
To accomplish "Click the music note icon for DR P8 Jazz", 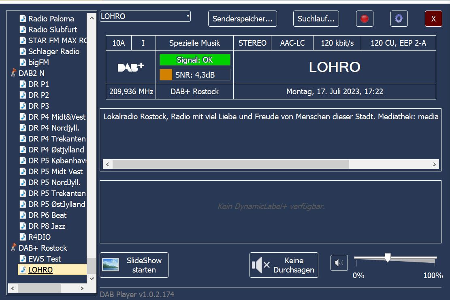I will click(x=23, y=226).
